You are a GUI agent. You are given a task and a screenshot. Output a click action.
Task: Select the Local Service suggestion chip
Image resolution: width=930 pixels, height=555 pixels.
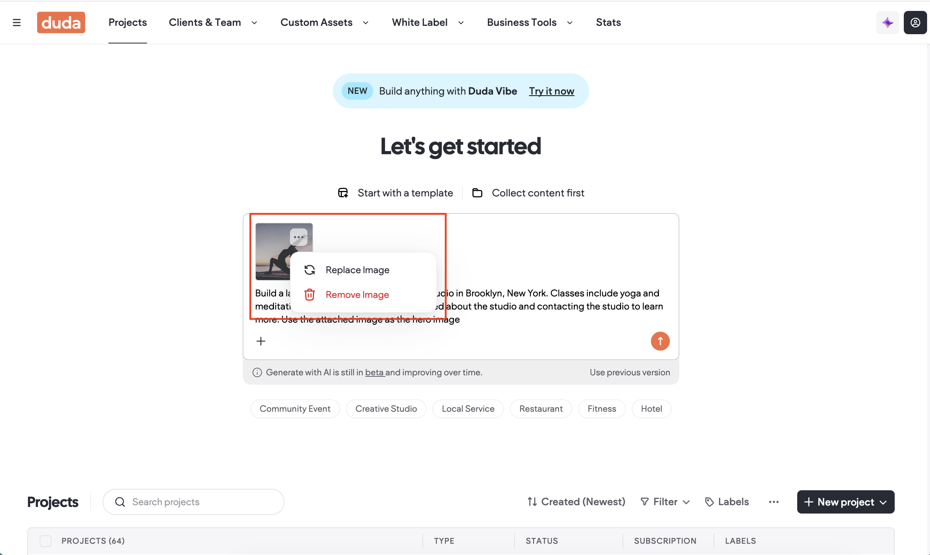(x=468, y=409)
